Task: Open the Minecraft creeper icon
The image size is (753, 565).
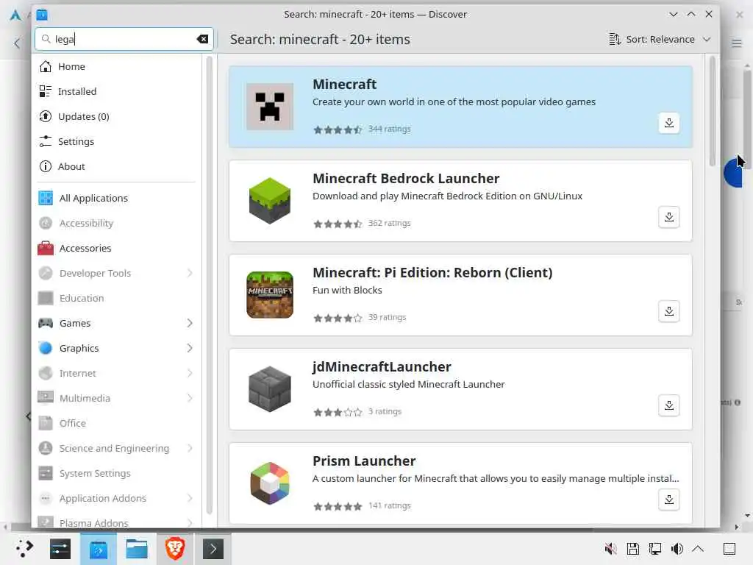Action: pos(270,107)
